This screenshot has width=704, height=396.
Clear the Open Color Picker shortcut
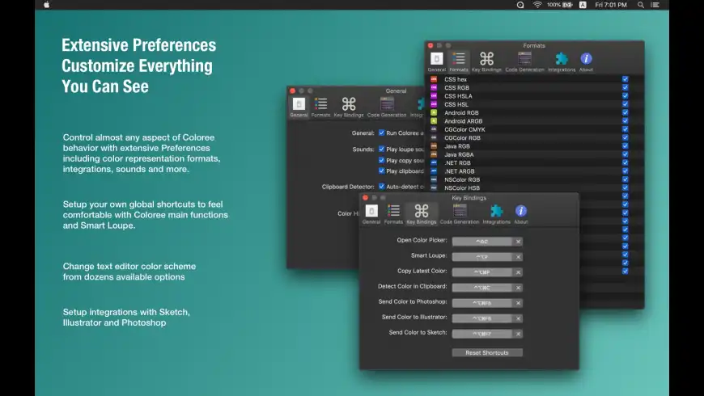[x=518, y=242]
